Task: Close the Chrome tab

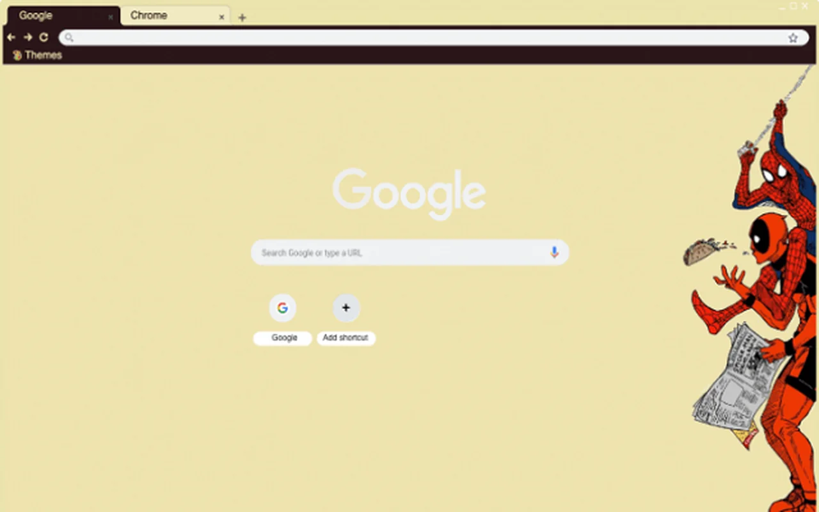Action: pos(221,17)
